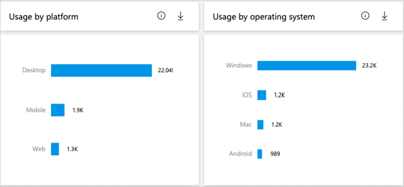The height and width of the screenshot is (187, 404).
Task: Click the Web usage bar
Action: click(x=55, y=149)
